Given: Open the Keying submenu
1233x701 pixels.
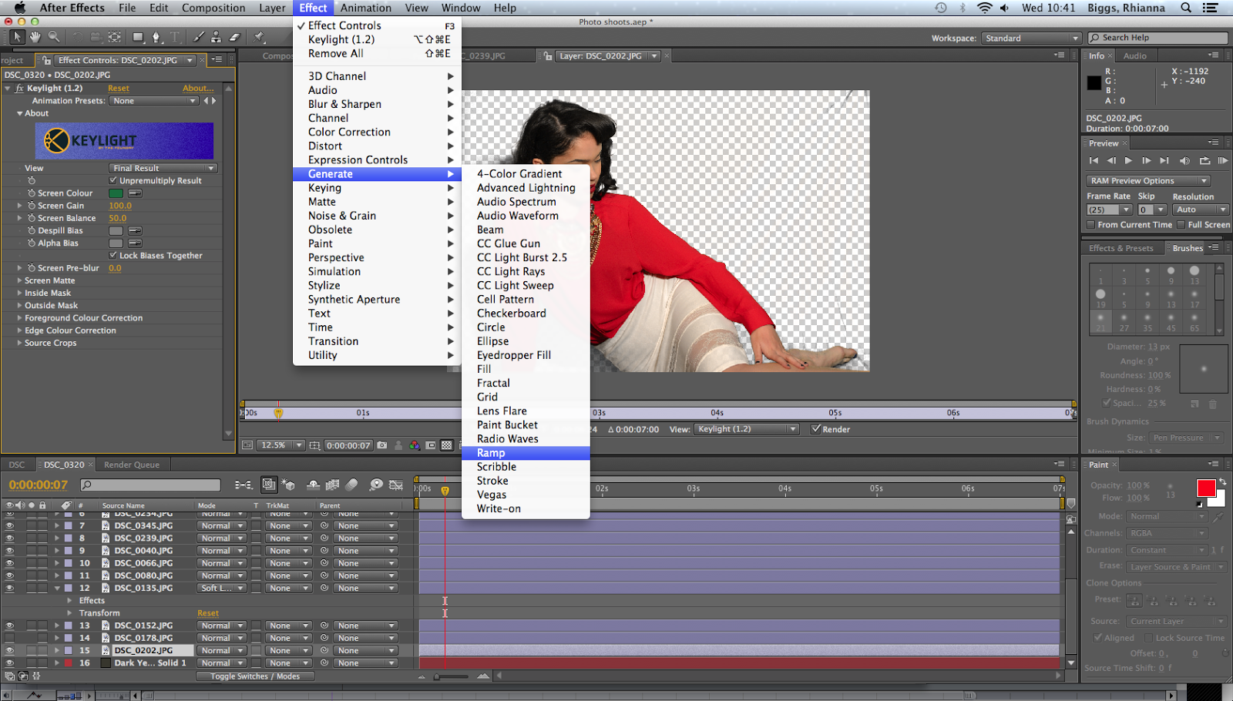Looking at the screenshot, I should pyautogui.click(x=377, y=188).
